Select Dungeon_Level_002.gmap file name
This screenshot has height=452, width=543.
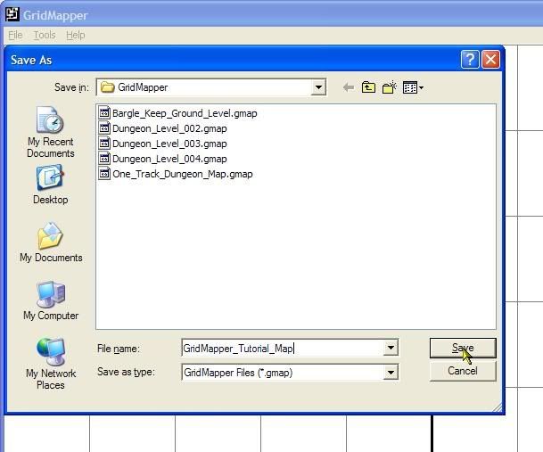point(169,129)
